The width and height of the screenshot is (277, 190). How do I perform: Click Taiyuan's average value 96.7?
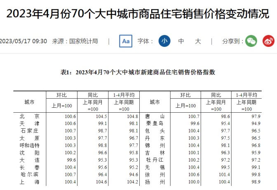click(x=134, y=138)
